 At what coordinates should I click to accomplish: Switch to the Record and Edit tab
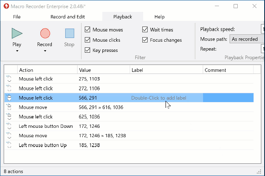68,17
